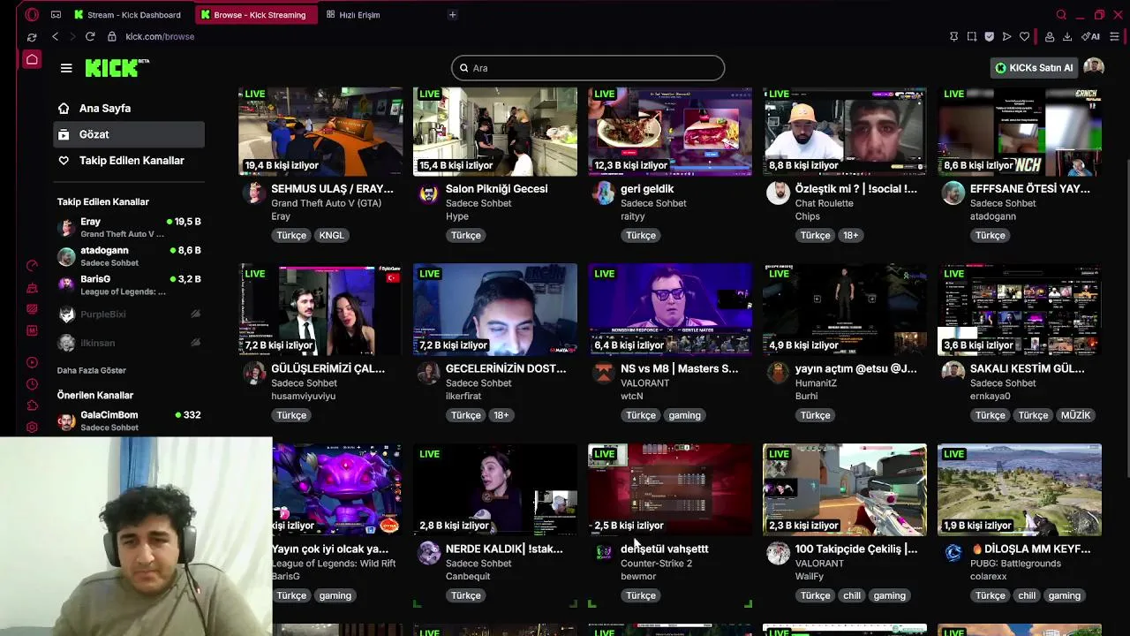This screenshot has height=636, width=1130.
Task: Select Gözat in sidebar
Action: click(129, 134)
